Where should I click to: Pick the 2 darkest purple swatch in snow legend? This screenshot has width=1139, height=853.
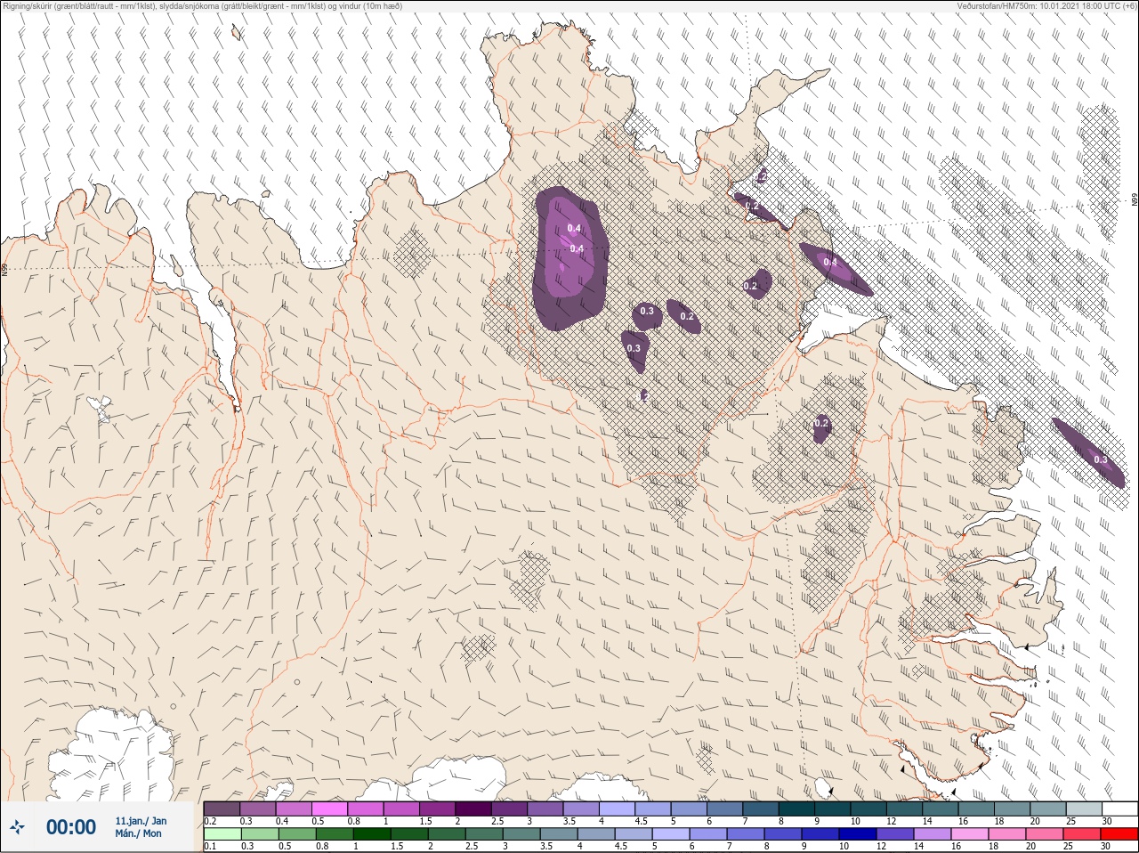(473, 808)
